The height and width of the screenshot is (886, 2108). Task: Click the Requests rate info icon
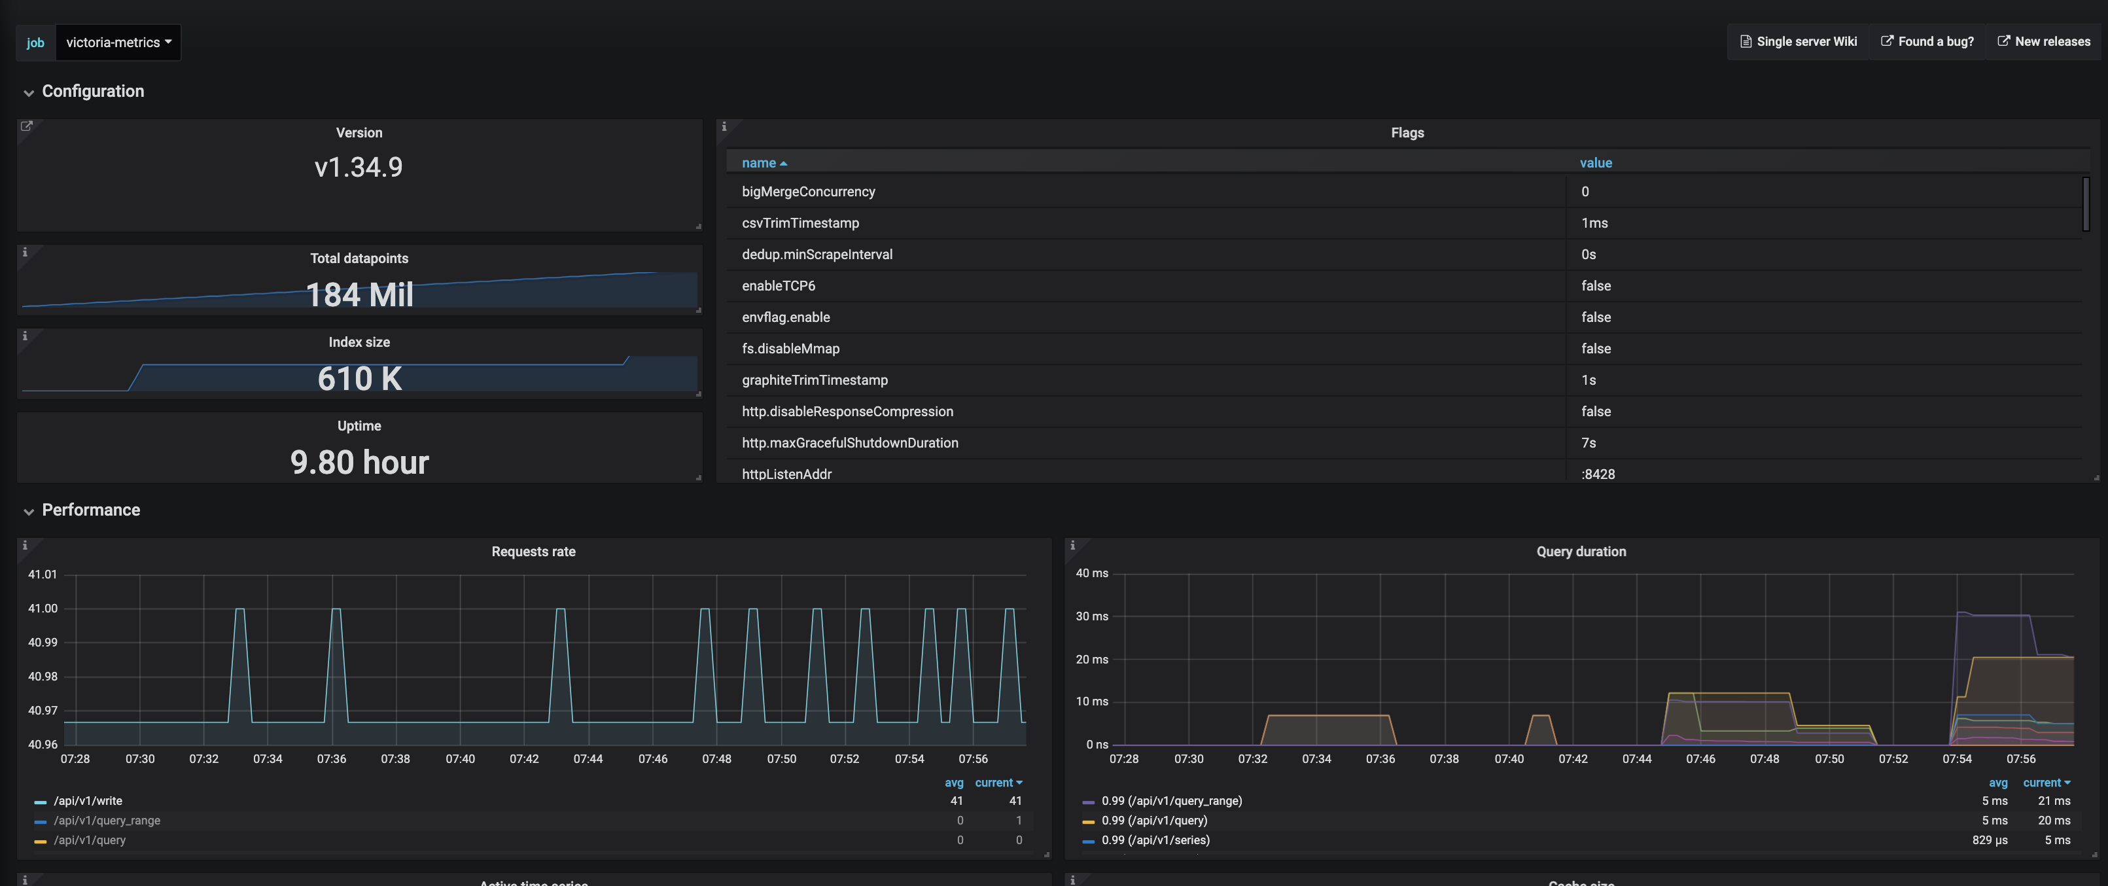(25, 546)
